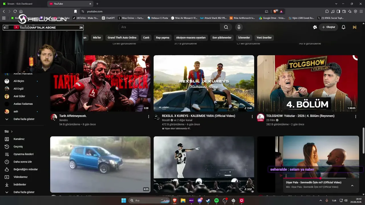Bookmark this page from the address bar
Image resolution: width=365 pixels, height=205 pixels.
point(75,11)
